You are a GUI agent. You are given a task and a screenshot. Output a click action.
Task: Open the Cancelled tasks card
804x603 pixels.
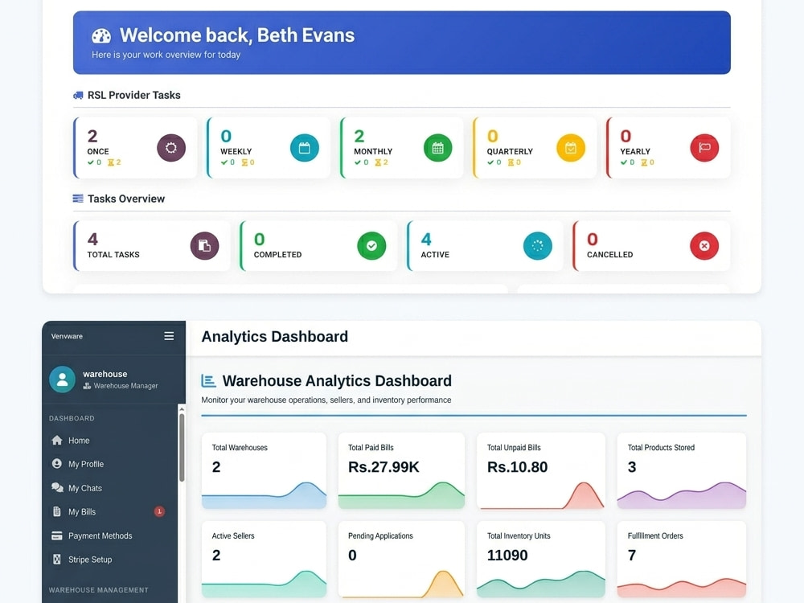(x=652, y=246)
